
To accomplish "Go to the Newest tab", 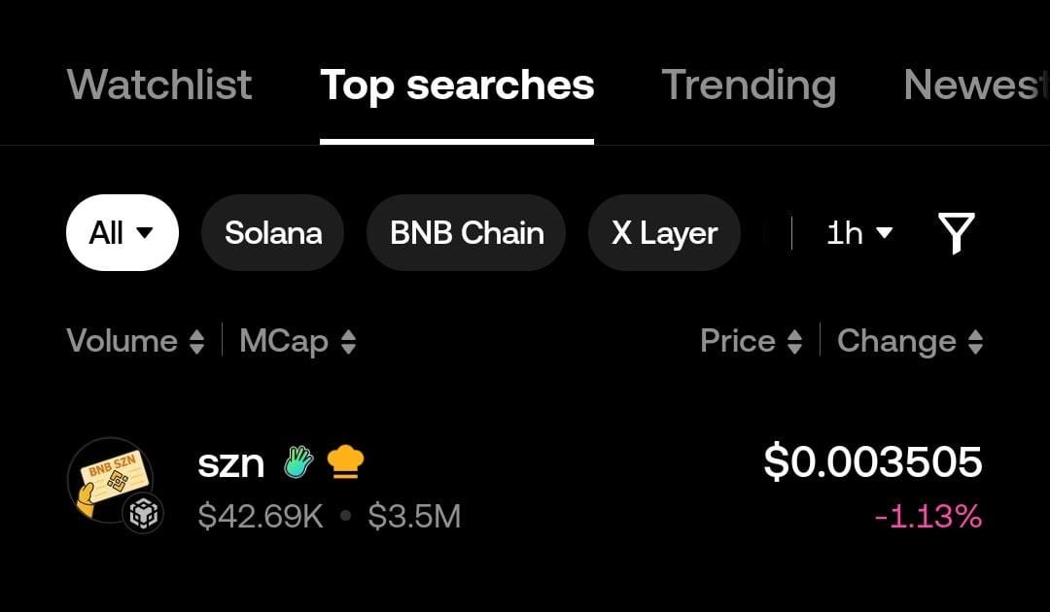I will coord(972,85).
